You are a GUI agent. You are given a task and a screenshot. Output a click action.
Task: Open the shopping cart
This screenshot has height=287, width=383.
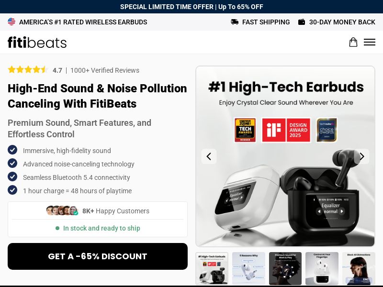[x=353, y=42]
